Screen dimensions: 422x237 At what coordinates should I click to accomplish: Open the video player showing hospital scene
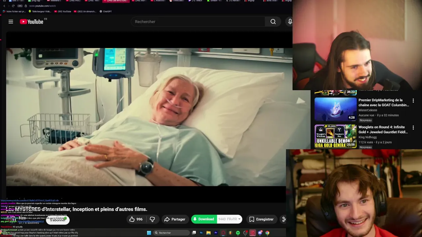(146, 117)
